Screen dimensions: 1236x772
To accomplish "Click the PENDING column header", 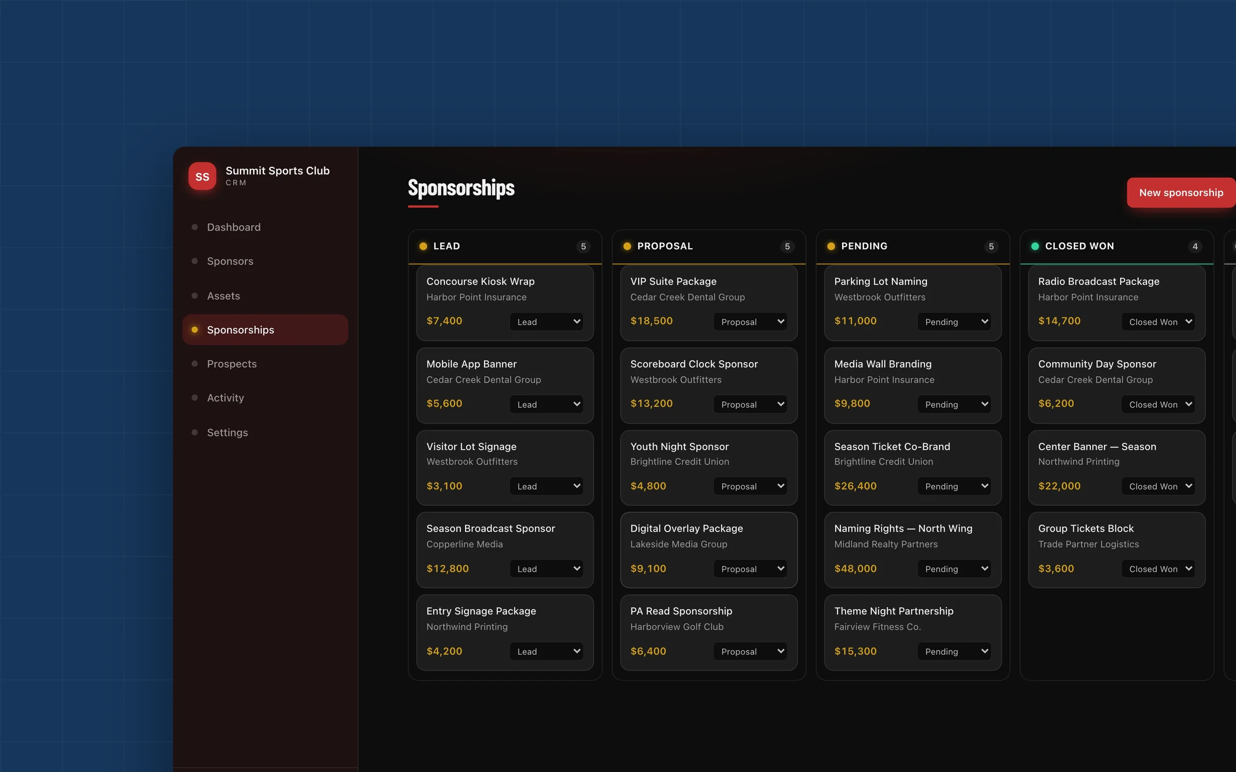I will click(864, 246).
